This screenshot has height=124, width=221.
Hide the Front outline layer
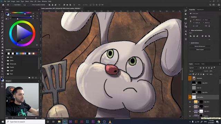(x=190, y=97)
